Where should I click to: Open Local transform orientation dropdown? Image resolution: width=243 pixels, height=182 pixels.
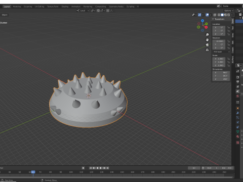coord(83,11)
